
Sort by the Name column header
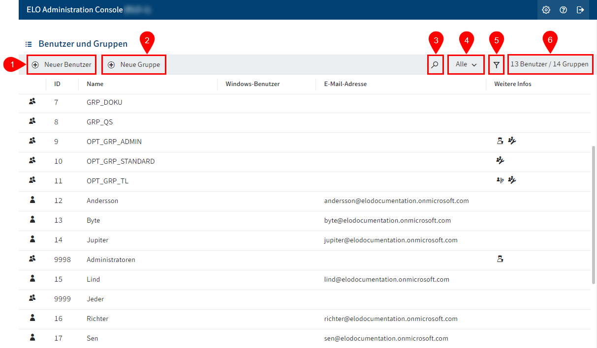[x=95, y=84]
